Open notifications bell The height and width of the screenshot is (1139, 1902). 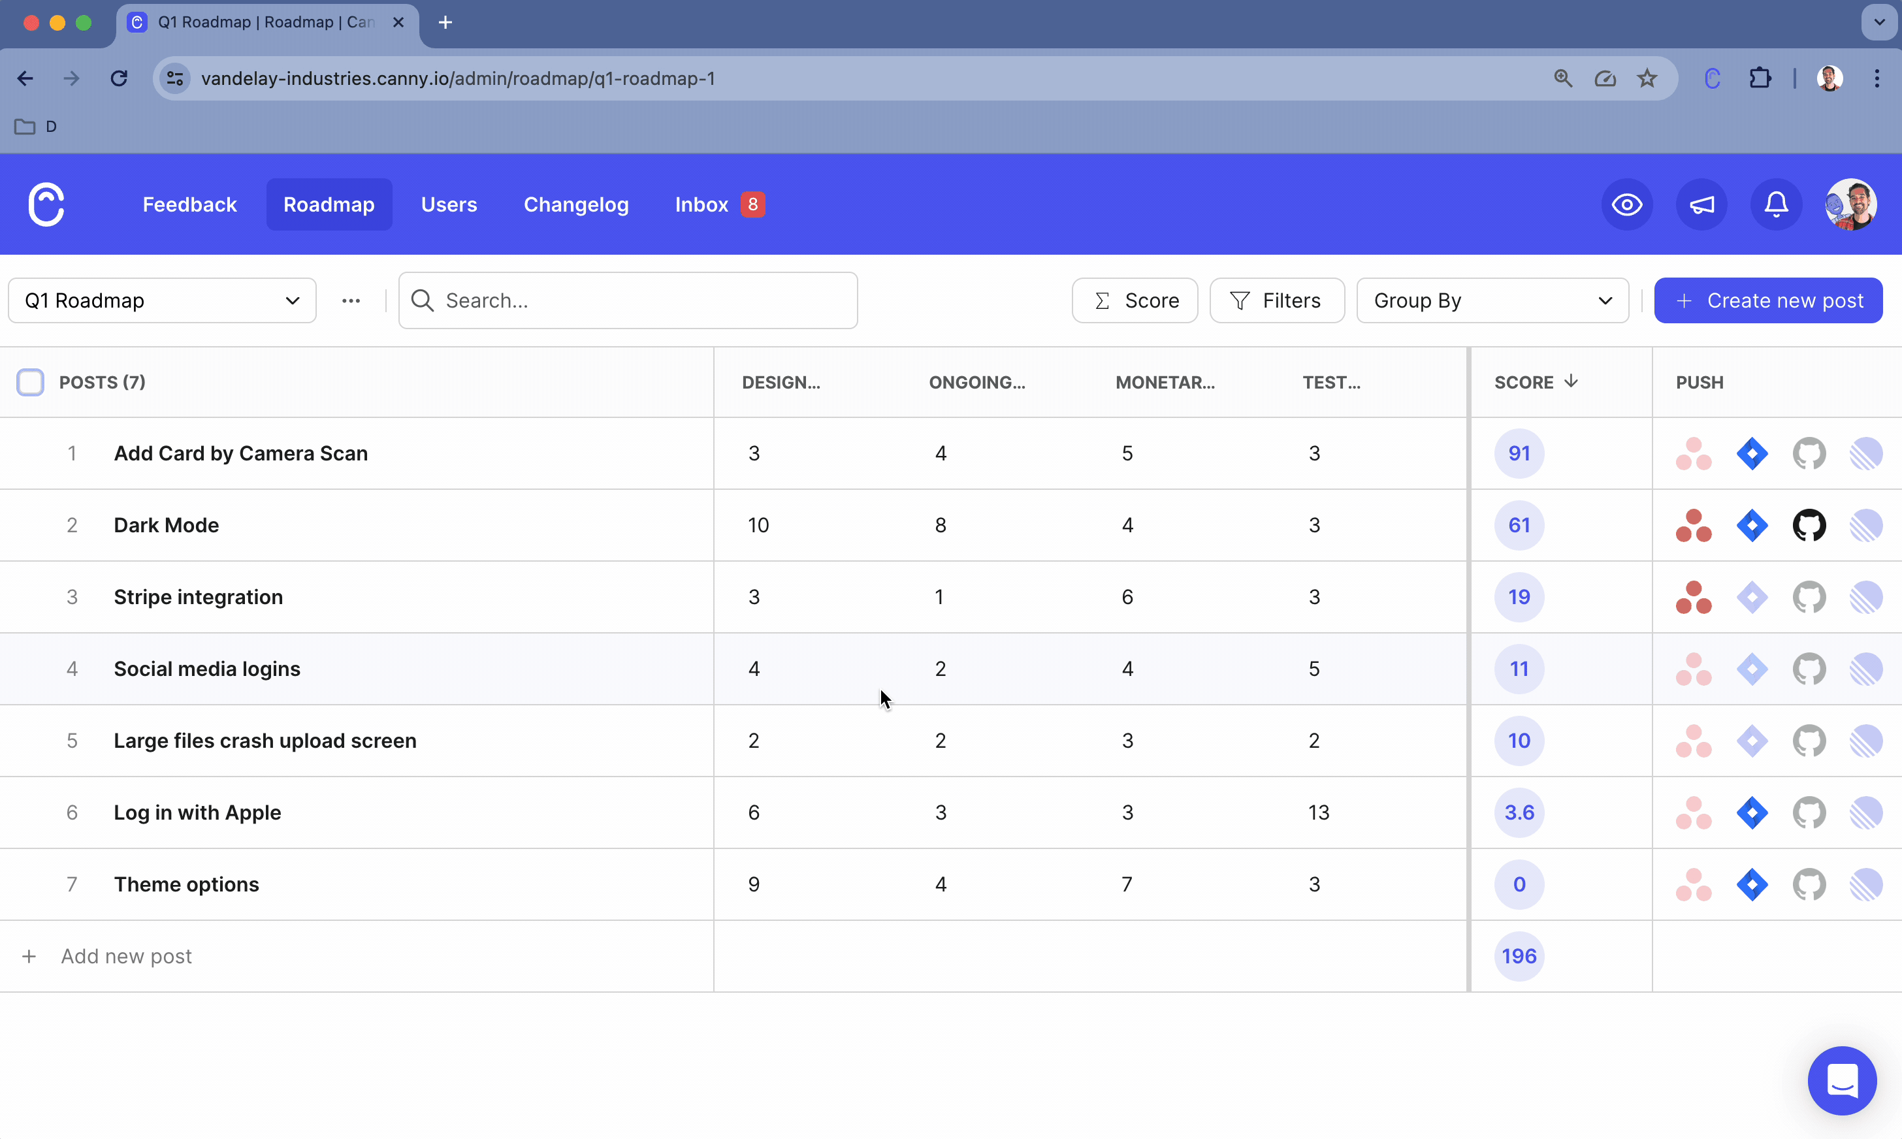point(1776,205)
